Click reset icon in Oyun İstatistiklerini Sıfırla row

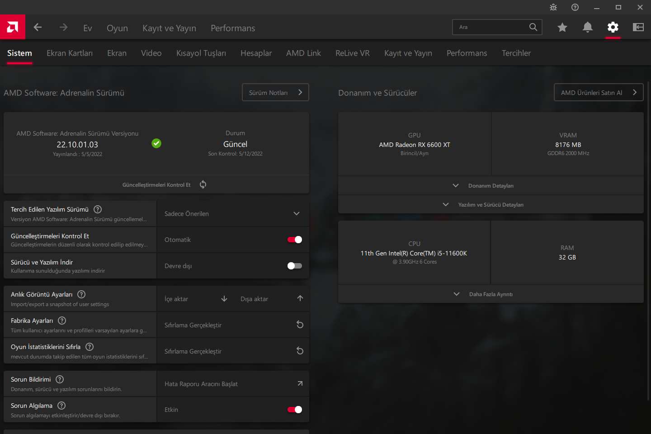[x=300, y=351]
